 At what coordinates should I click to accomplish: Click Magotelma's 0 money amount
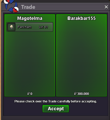coord(31,94)
